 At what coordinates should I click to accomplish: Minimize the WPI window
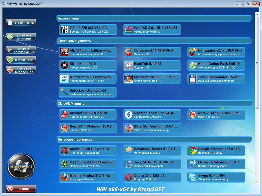[x=239, y=4]
